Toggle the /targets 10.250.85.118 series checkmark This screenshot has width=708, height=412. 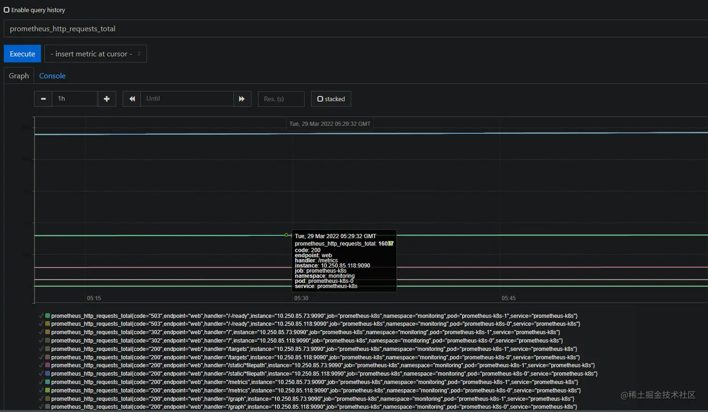pos(41,357)
